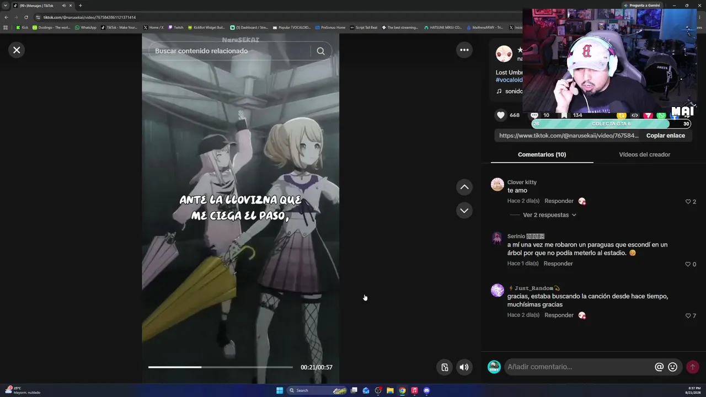Open the apps grid in bookmarks bar
Image resolution: width=706 pixels, height=397 pixels.
click(x=6, y=28)
